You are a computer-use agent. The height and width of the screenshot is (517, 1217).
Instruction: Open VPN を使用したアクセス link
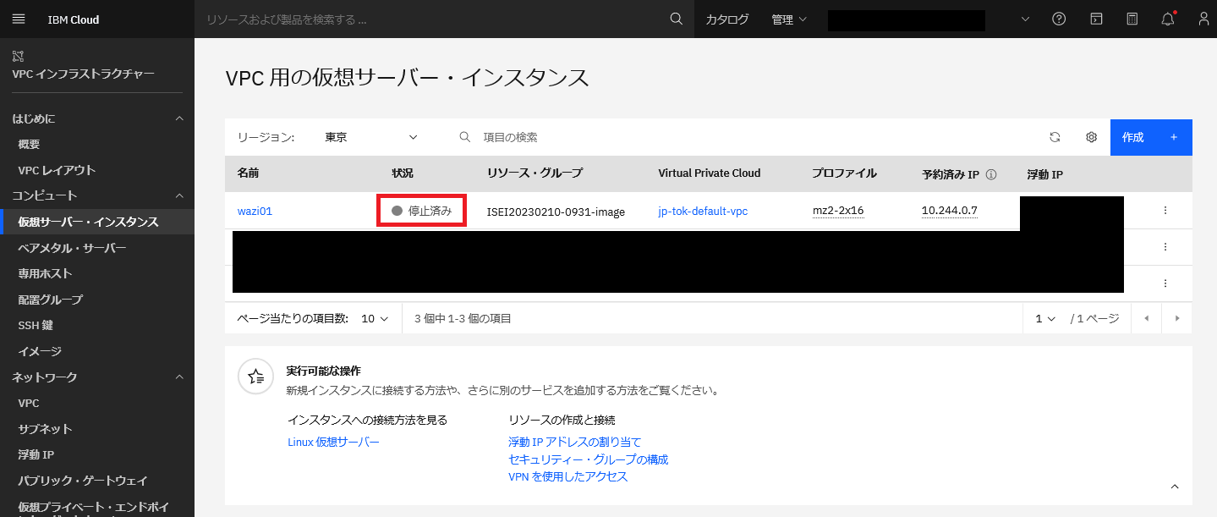[x=567, y=476]
